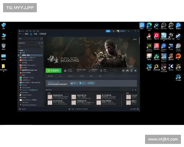Image resolution: width=184 pixels, height=147 pixels.
Task: Open the Wallpaper Engine desktop shortcut
Action: pos(164,47)
